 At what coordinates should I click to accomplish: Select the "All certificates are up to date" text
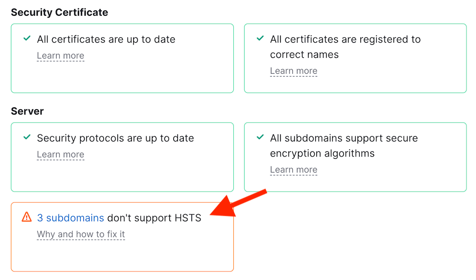click(x=106, y=39)
